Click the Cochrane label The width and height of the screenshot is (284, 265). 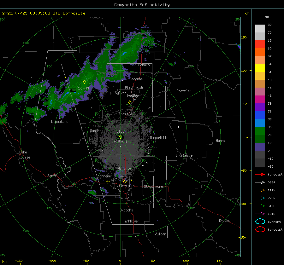tap(103, 176)
